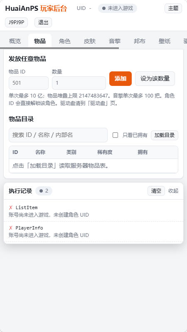Viewport: 187px width, 332px height.
Task: Focus the item catalog search box
Action: pos(58,135)
